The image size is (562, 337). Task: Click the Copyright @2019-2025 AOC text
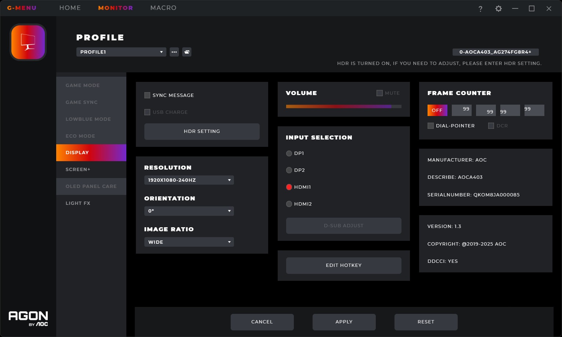467,244
